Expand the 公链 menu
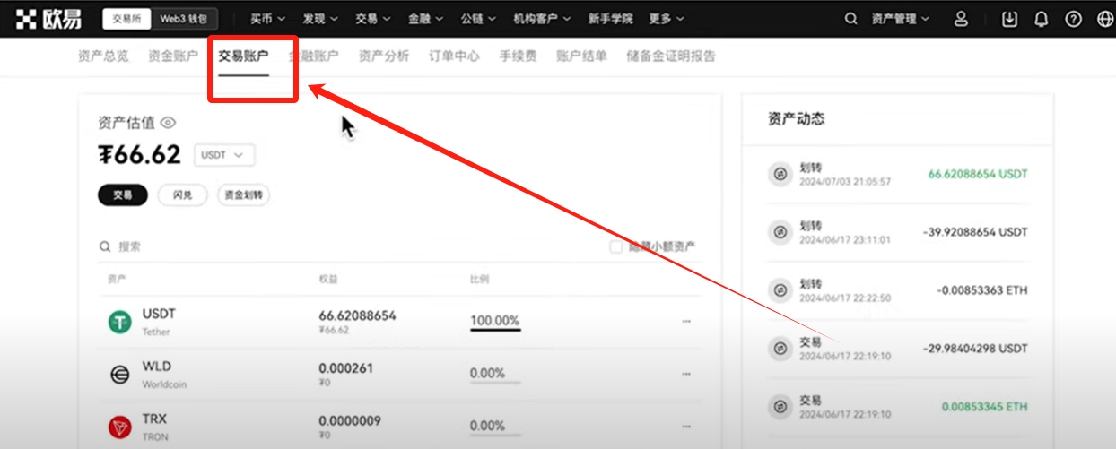The height and width of the screenshot is (449, 1116). (478, 19)
